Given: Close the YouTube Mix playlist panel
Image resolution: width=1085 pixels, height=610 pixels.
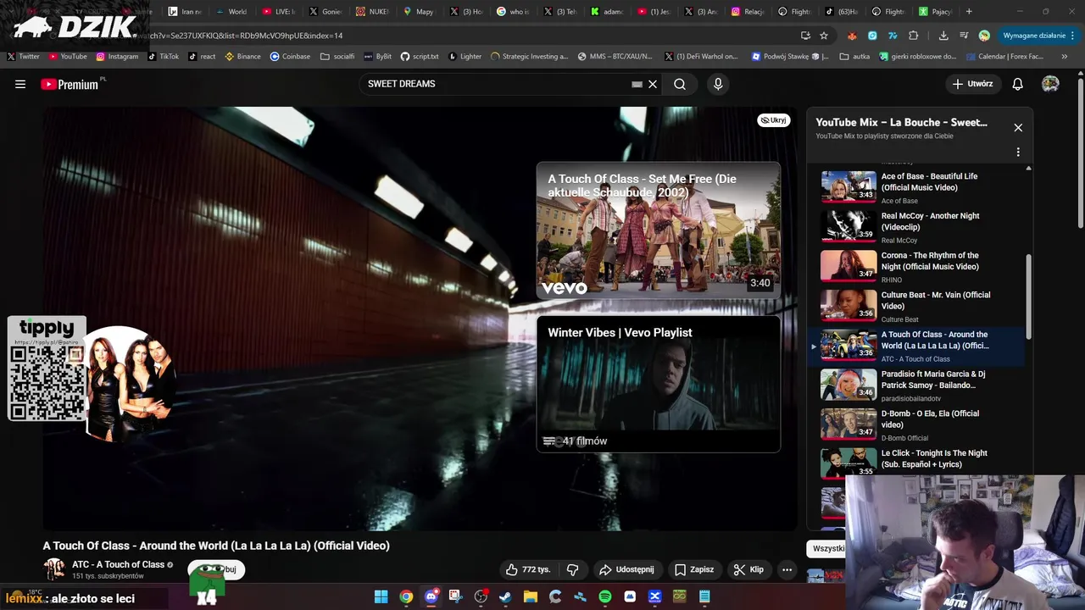Looking at the screenshot, I should pos(1018,128).
